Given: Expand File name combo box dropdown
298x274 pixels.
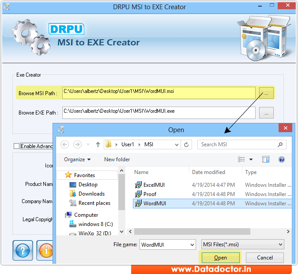Looking at the screenshot, I should click(x=192, y=245).
